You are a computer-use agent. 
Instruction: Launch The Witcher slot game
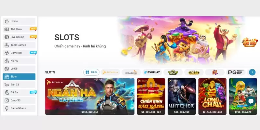(182, 96)
